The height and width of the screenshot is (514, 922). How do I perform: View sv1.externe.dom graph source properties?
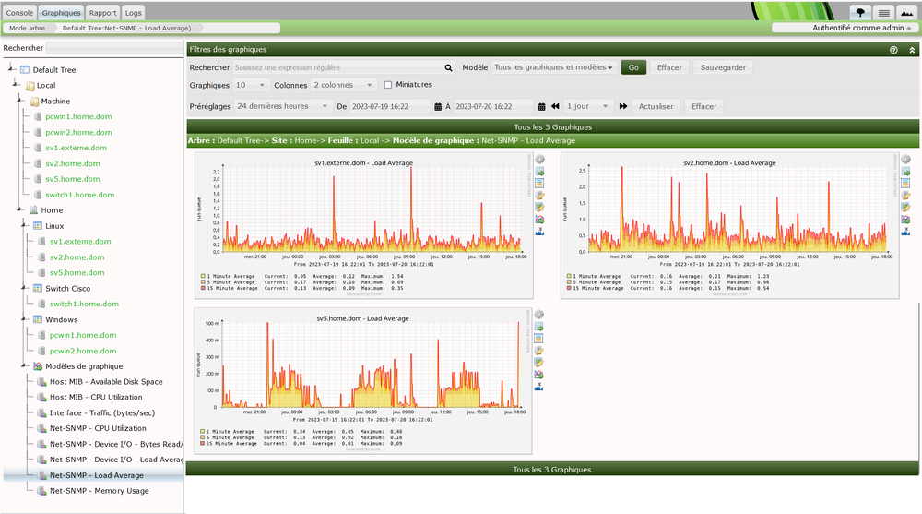click(539, 183)
